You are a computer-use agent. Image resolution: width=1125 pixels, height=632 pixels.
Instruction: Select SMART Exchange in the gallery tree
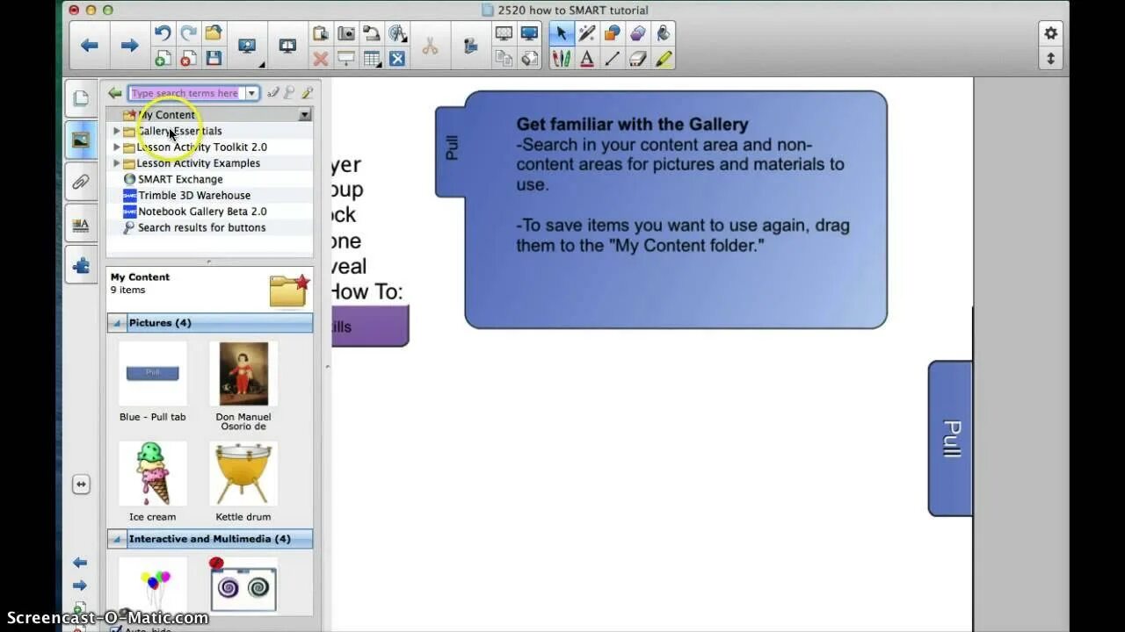coord(180,179)
